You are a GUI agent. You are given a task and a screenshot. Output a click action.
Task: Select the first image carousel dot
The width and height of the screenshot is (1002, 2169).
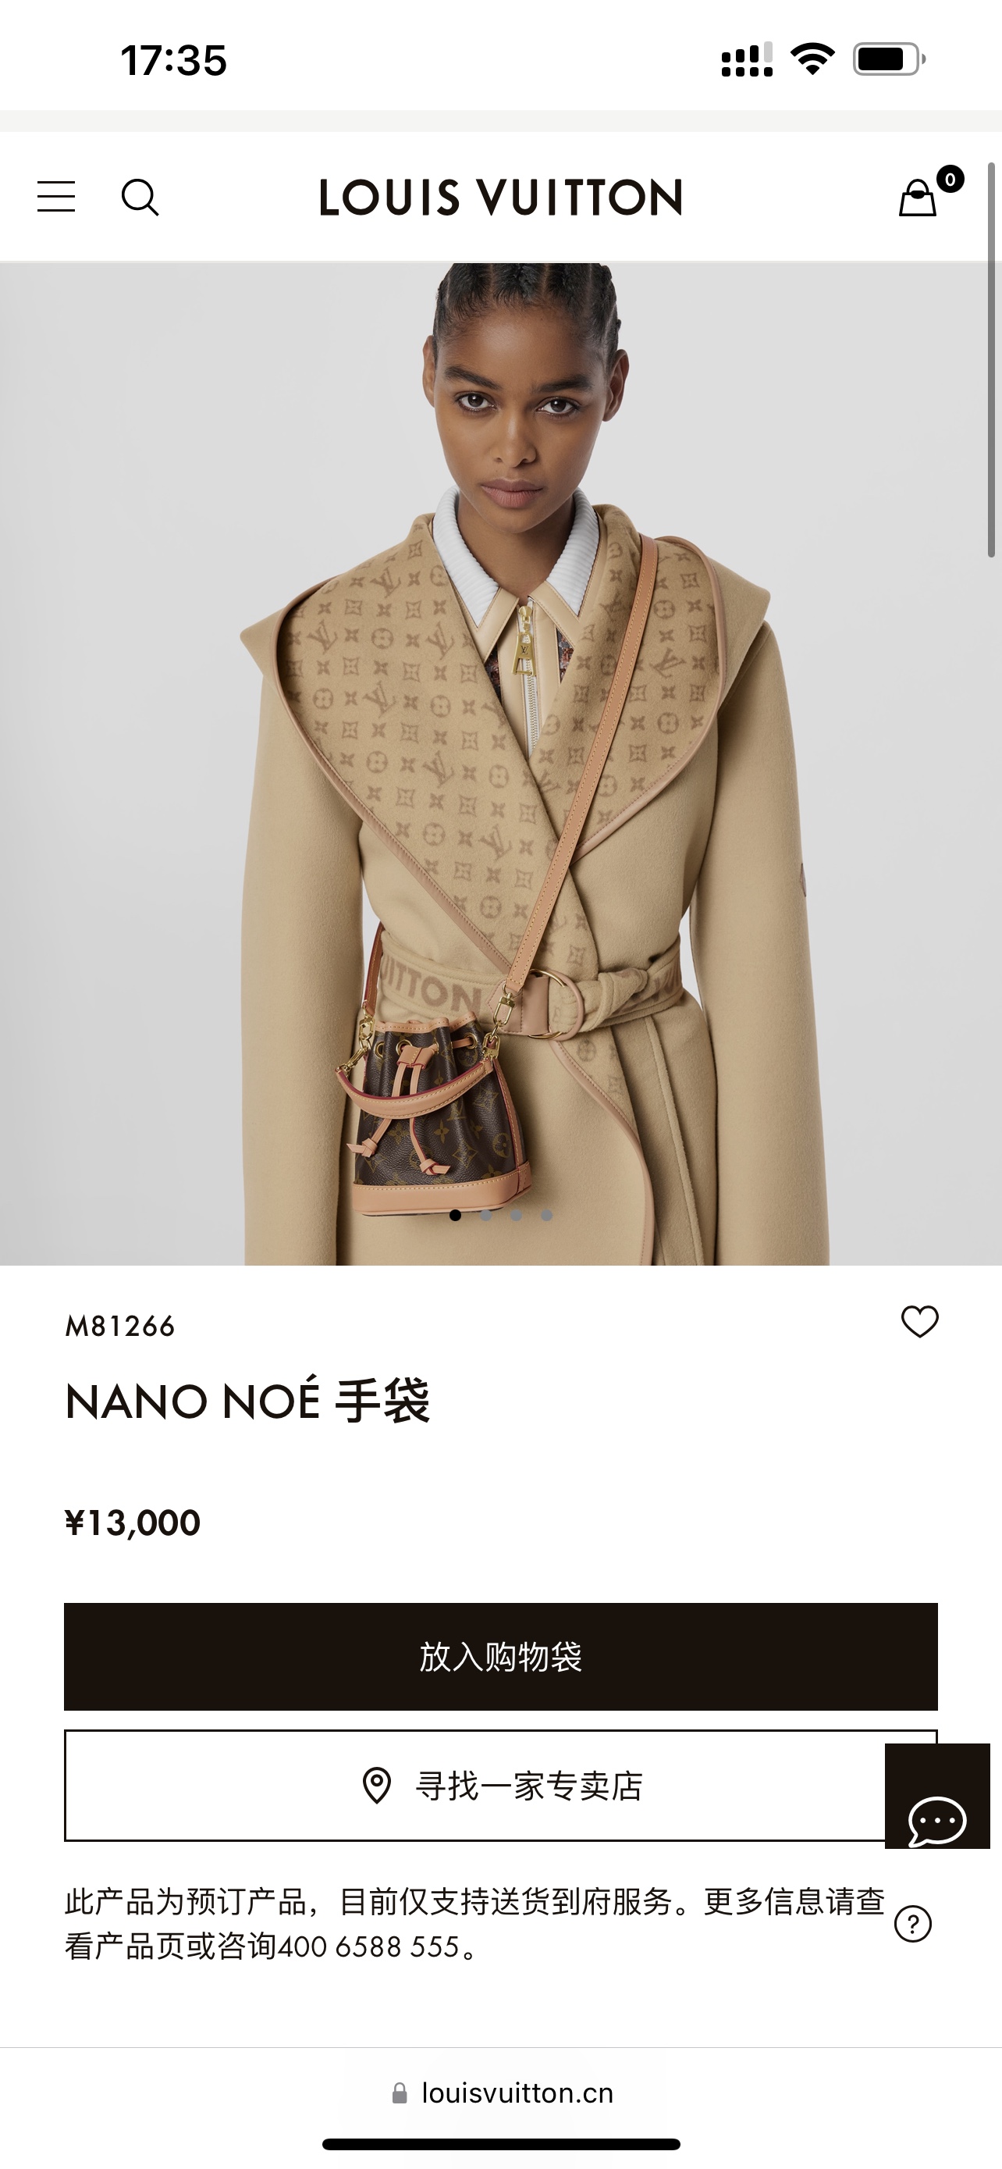click(455, 1215)
